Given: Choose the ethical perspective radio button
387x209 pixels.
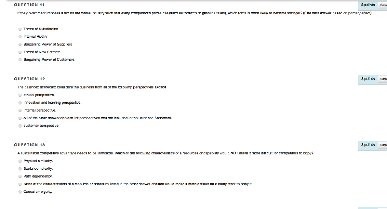Looking at the screenshot, I should pyautogui.click(x=19, y=95).
